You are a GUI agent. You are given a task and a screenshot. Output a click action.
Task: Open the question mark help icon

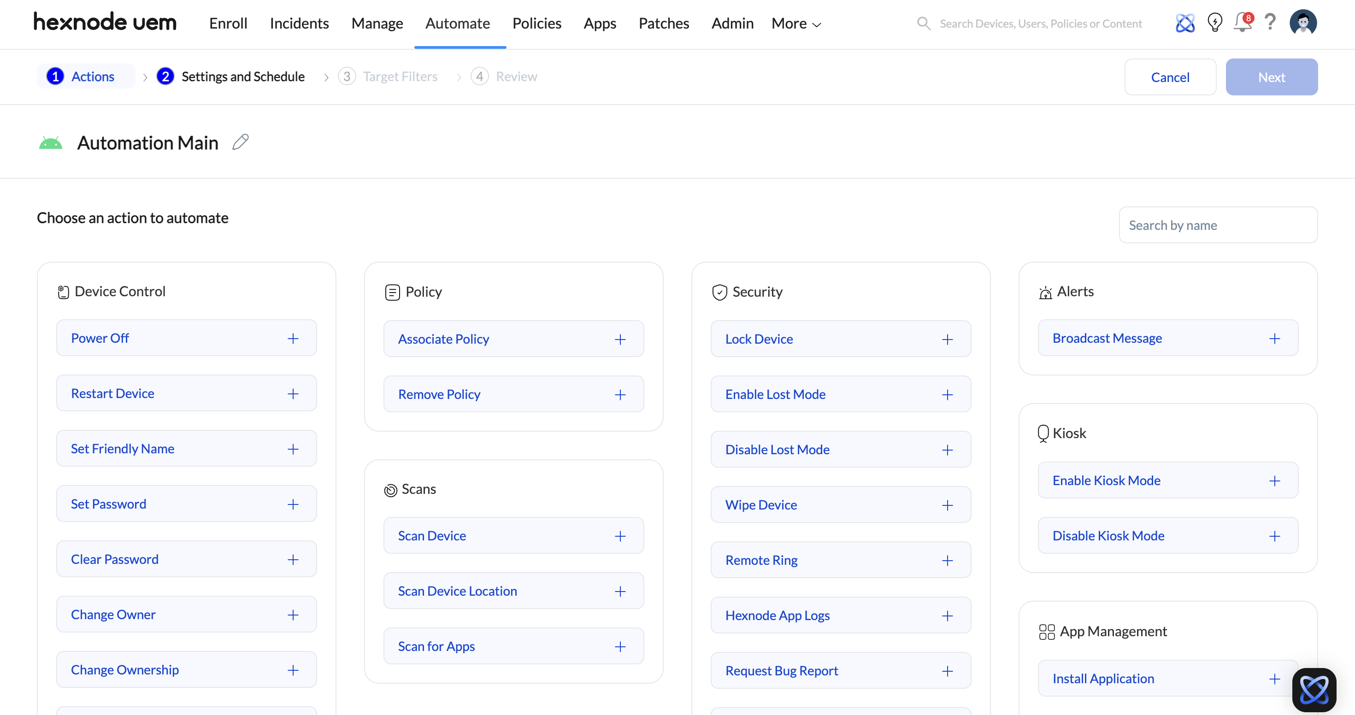coord(1270,23)
